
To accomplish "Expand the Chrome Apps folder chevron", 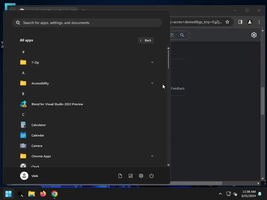I will 152,156.
